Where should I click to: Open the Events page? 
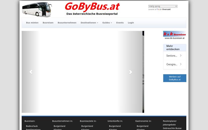click(120, 23)
